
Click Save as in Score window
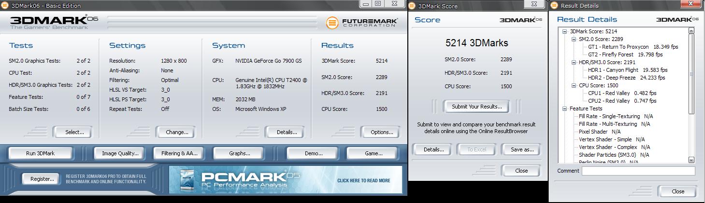(522, 149)
